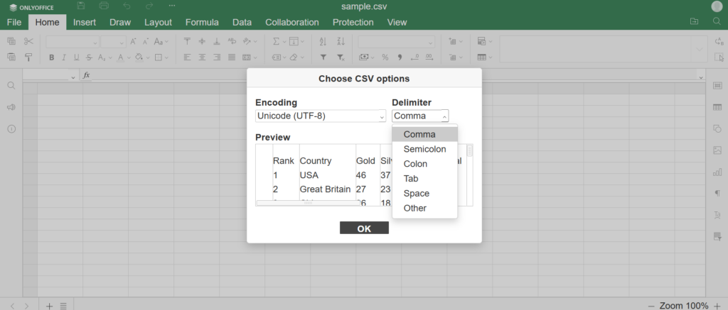Click the Italic formatting icon
Viewport: 728px width, 310px height.
tap(63, 57)
